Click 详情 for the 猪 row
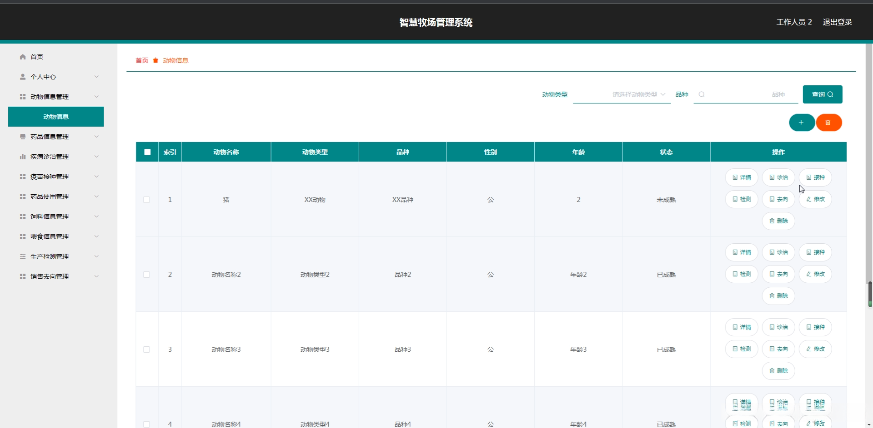Image resolution: width=873 pixels, height=428 pixels. click(742, 177)
